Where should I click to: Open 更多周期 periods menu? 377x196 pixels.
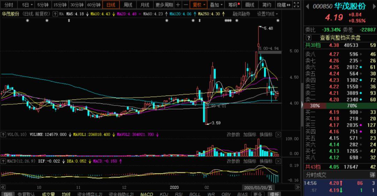point(164,5)
